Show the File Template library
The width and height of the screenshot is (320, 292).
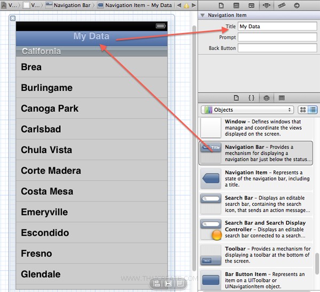pos(236,98)
